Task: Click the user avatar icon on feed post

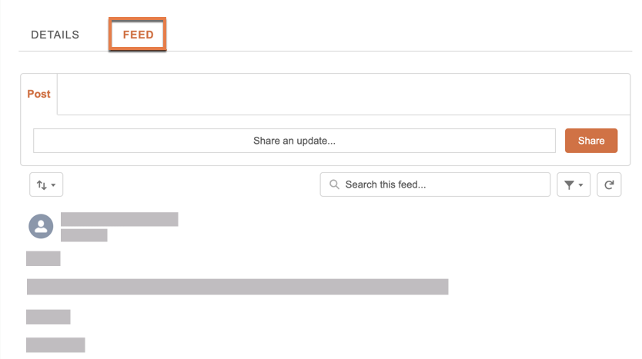Action: coord(41,226)
